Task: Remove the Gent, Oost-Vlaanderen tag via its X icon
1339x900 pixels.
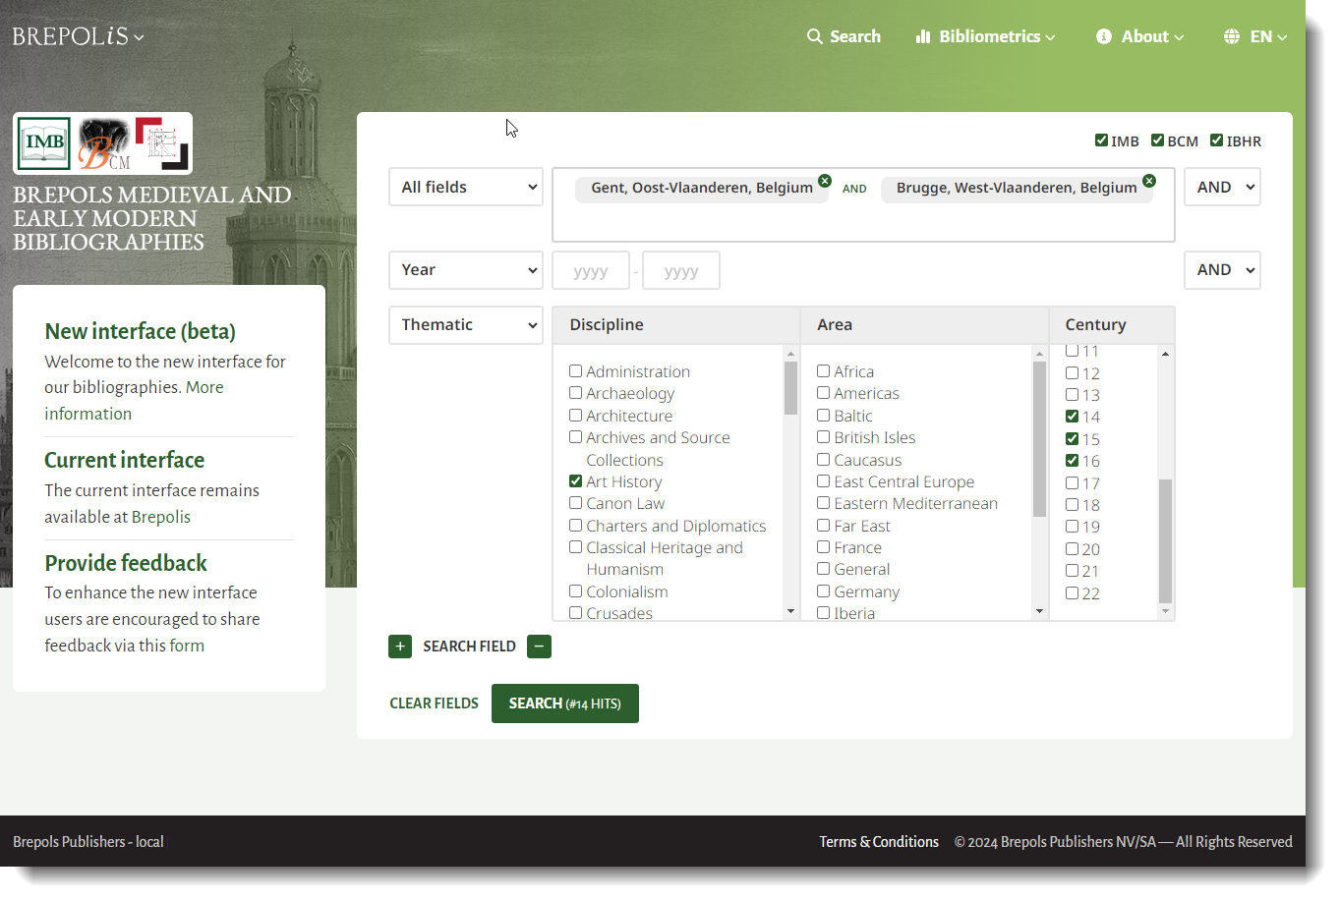Action: (x=824, y=181)
